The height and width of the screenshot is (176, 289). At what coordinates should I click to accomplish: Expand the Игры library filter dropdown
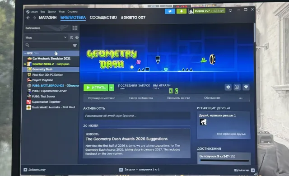tap(46, 37)
